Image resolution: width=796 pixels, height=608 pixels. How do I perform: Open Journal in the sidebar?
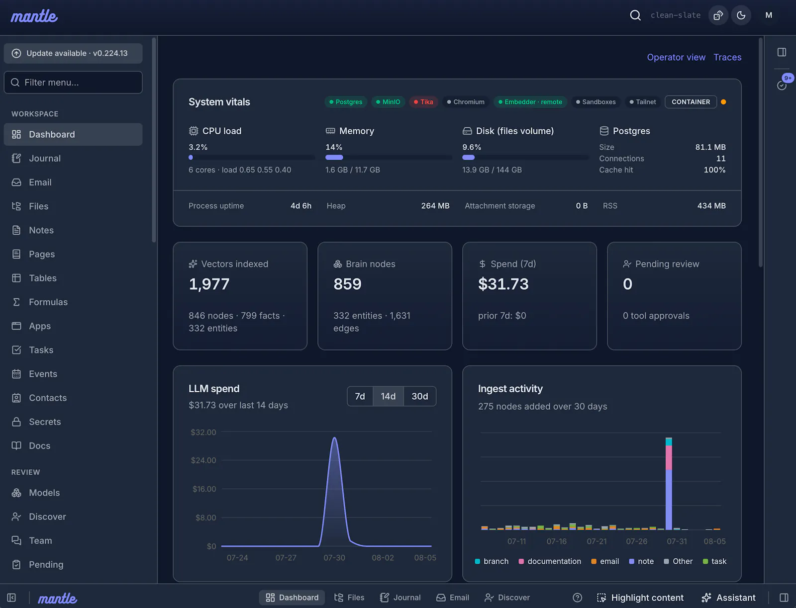tap(73, 158)
